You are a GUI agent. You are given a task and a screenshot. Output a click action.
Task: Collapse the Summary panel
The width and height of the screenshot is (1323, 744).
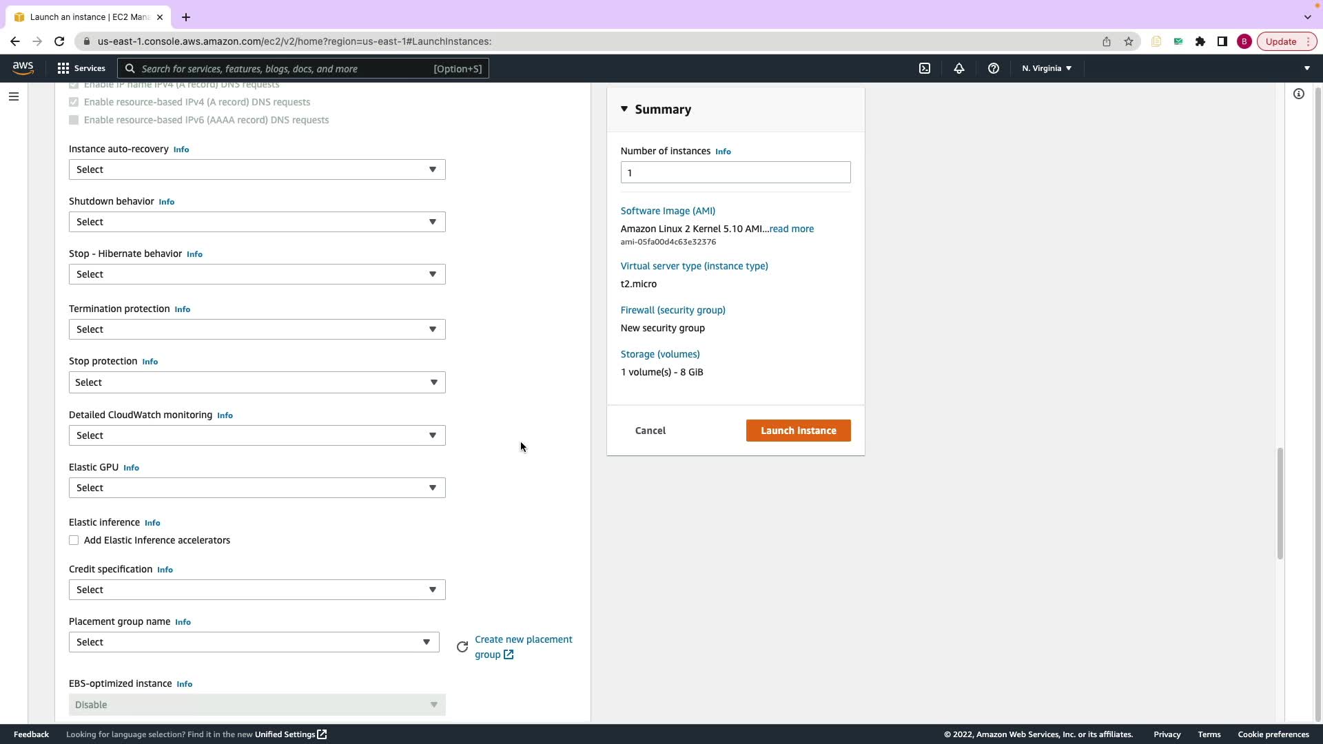coord(624,109)
